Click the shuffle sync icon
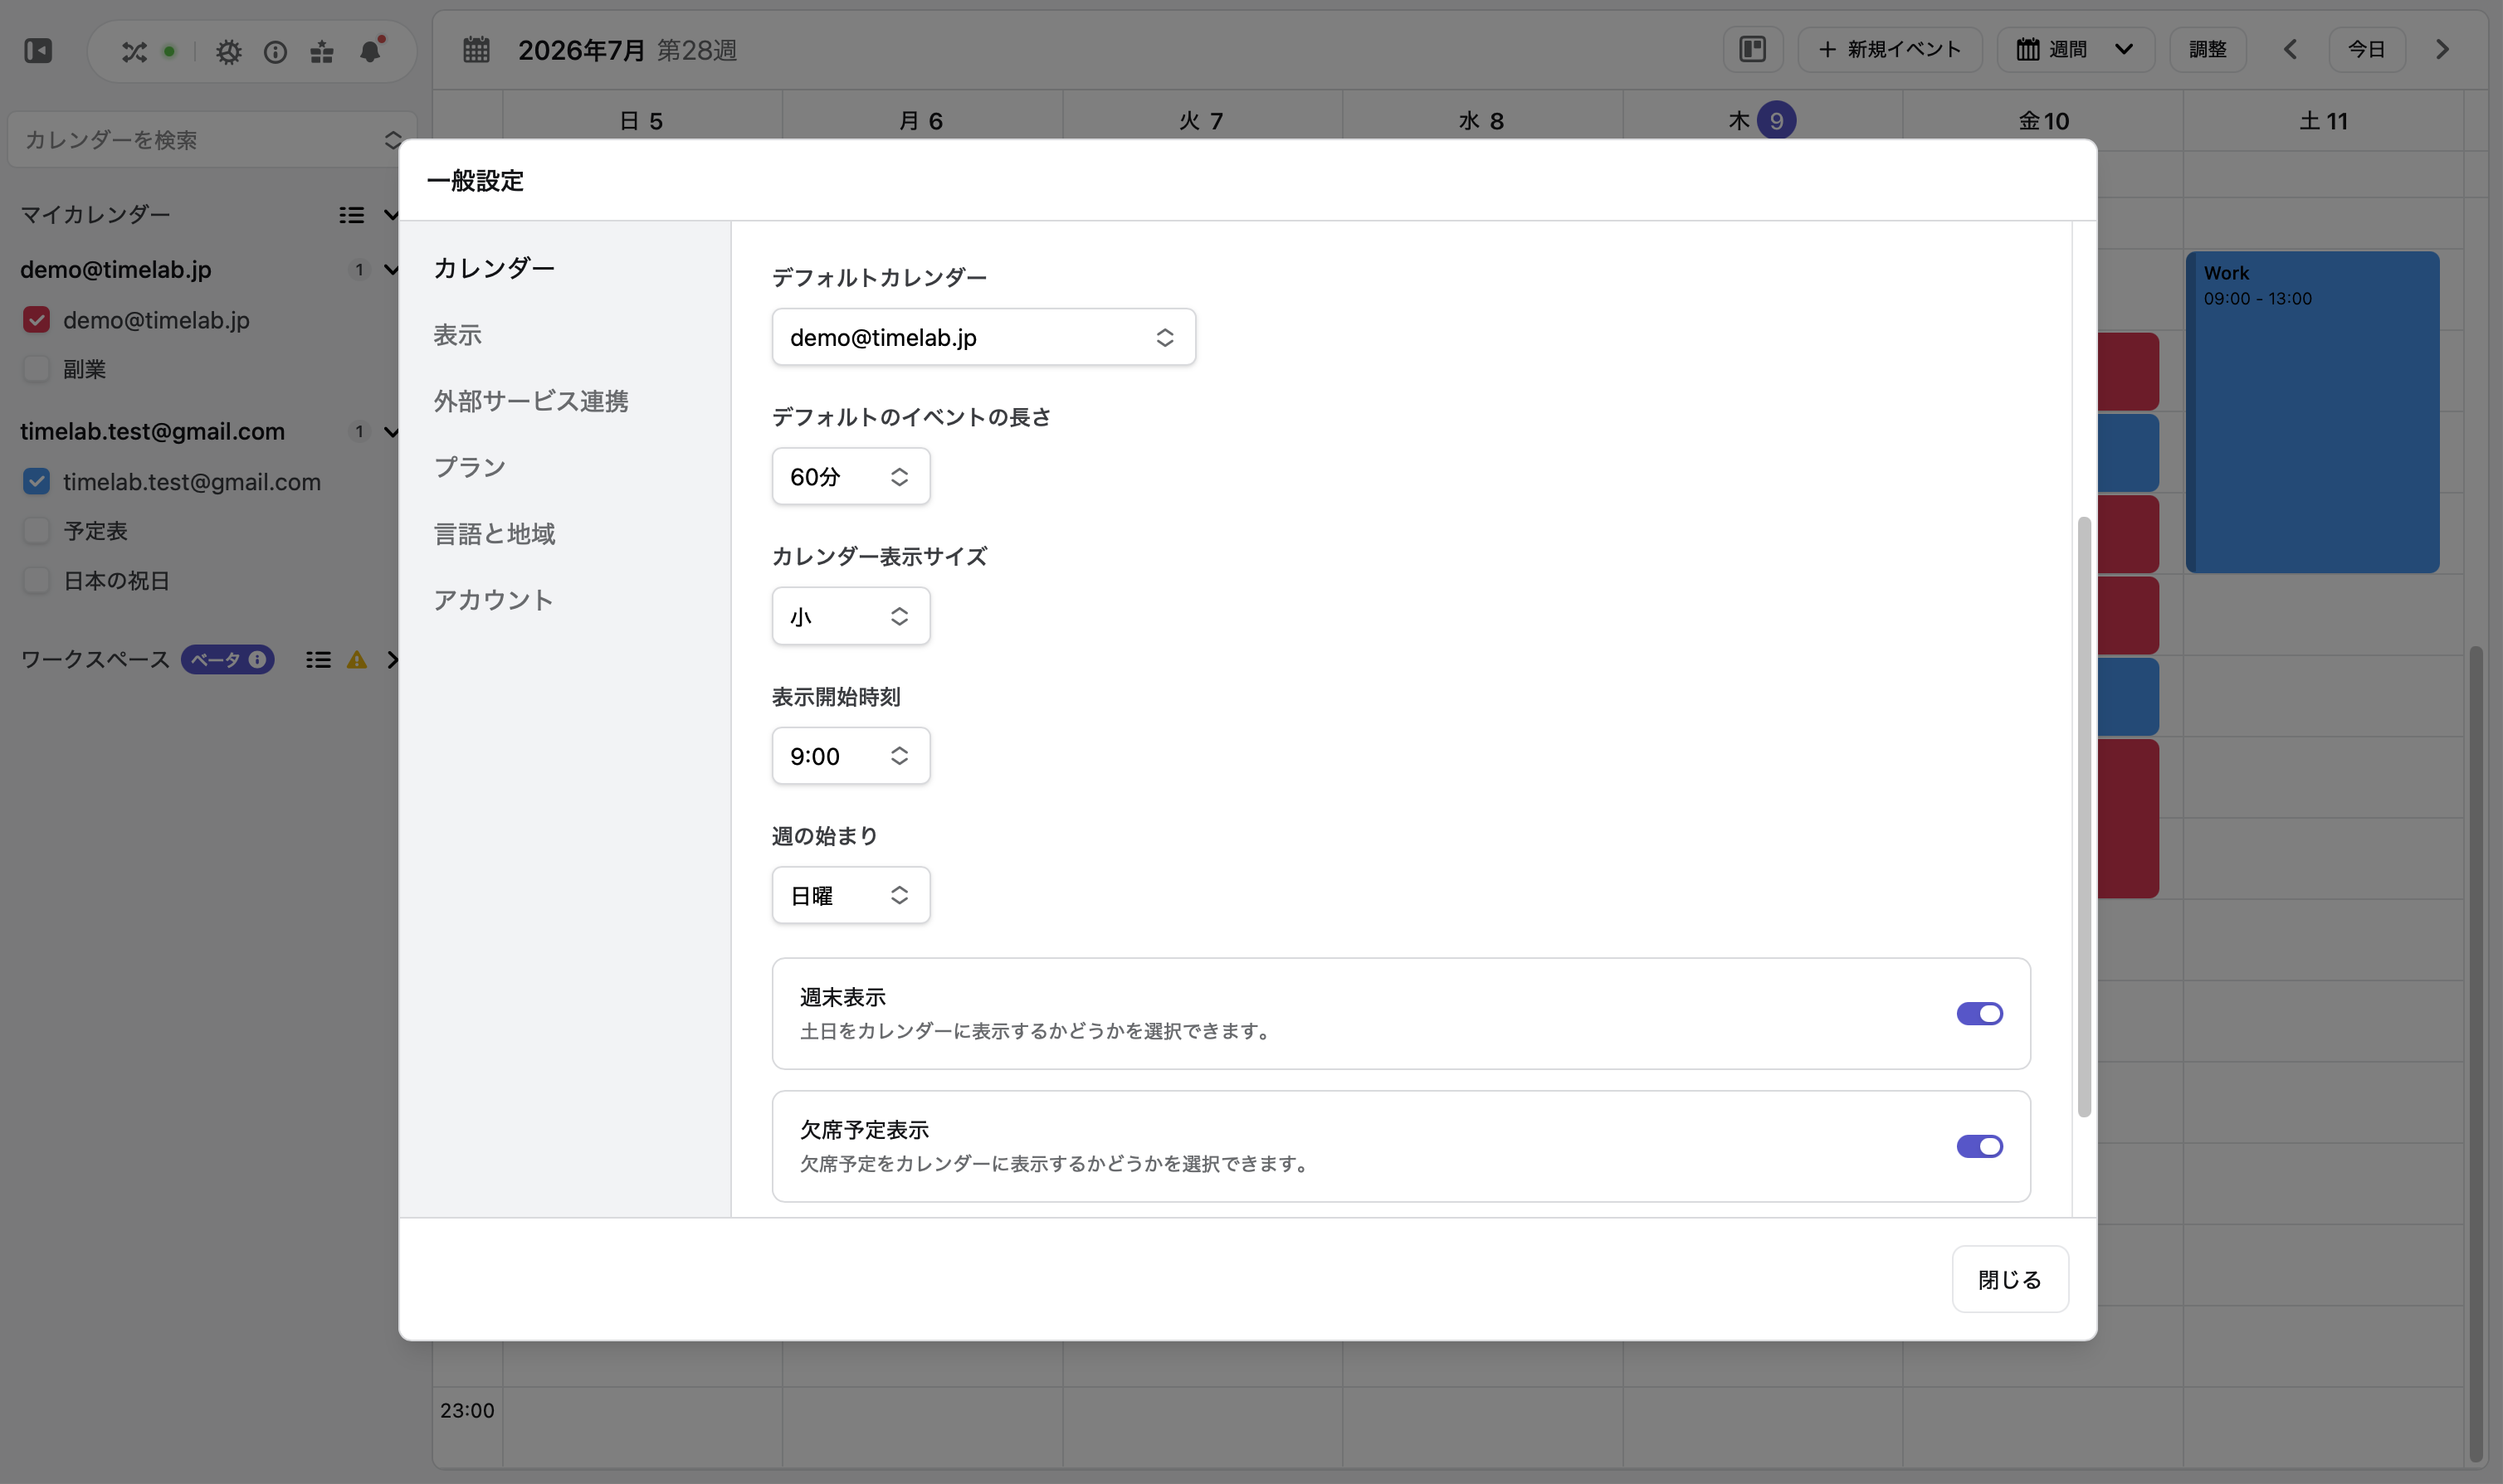The image size is (2503, 1484). pyautogui.click(x=134, y=51)
